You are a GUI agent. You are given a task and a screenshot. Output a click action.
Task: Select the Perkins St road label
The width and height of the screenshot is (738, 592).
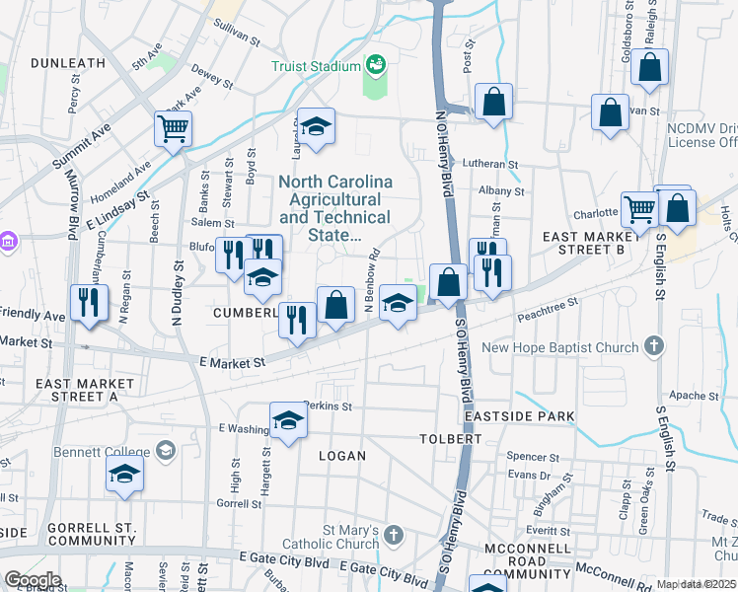pos(328,406)
